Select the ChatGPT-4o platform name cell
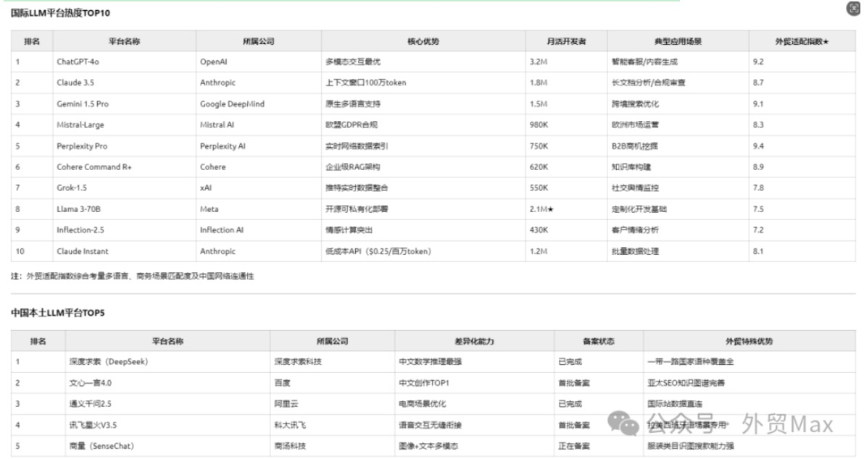This screenshot has width=864, height=459. (x=78, y=62)
